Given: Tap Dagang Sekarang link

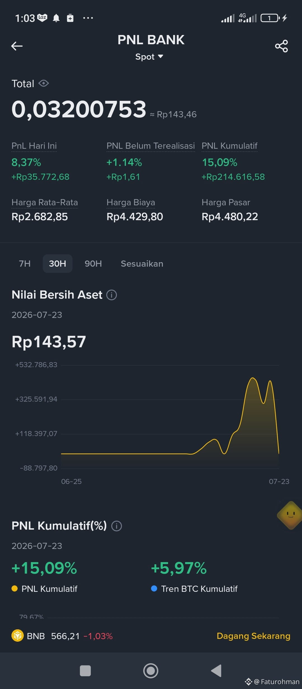Looking at the screenshot, I should coord(253,636).
